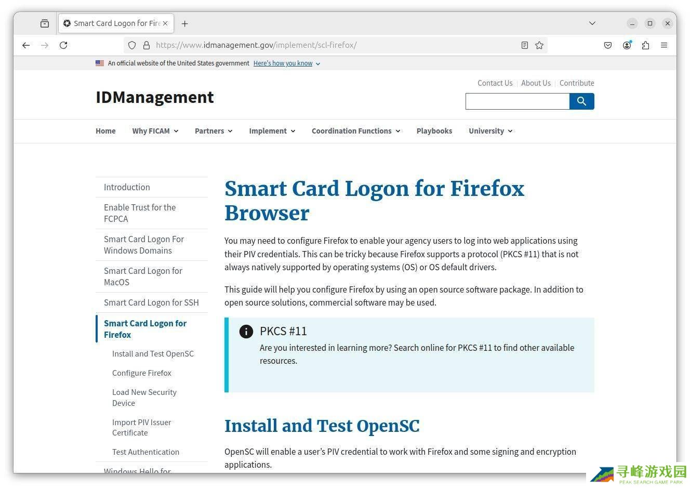Expand the Partners menu
This screenshot has height=488, width=690.
[x=214, y=131]
